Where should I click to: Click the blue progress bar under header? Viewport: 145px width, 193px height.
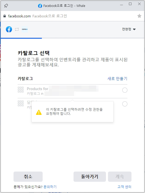point(21,38)
